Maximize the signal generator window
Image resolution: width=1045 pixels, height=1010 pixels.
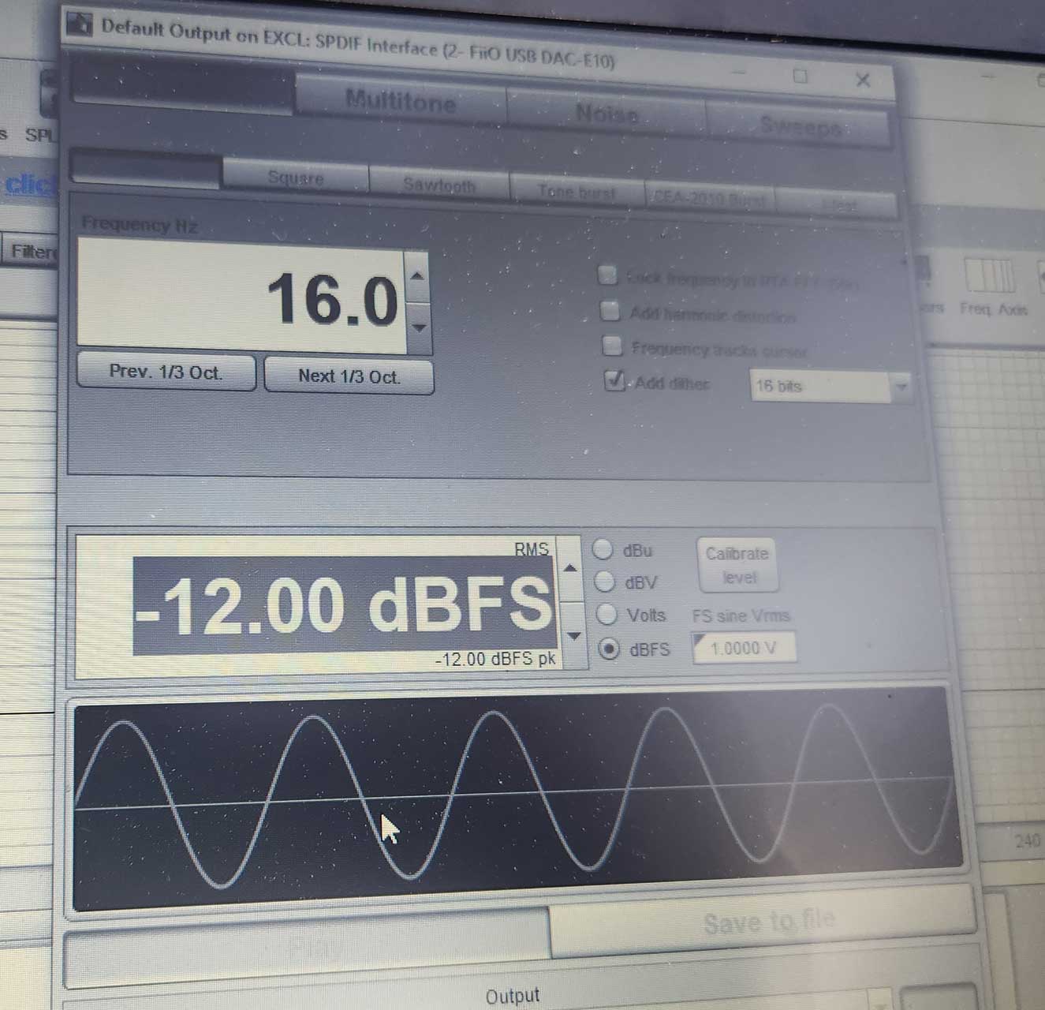(x=801, y=76)
